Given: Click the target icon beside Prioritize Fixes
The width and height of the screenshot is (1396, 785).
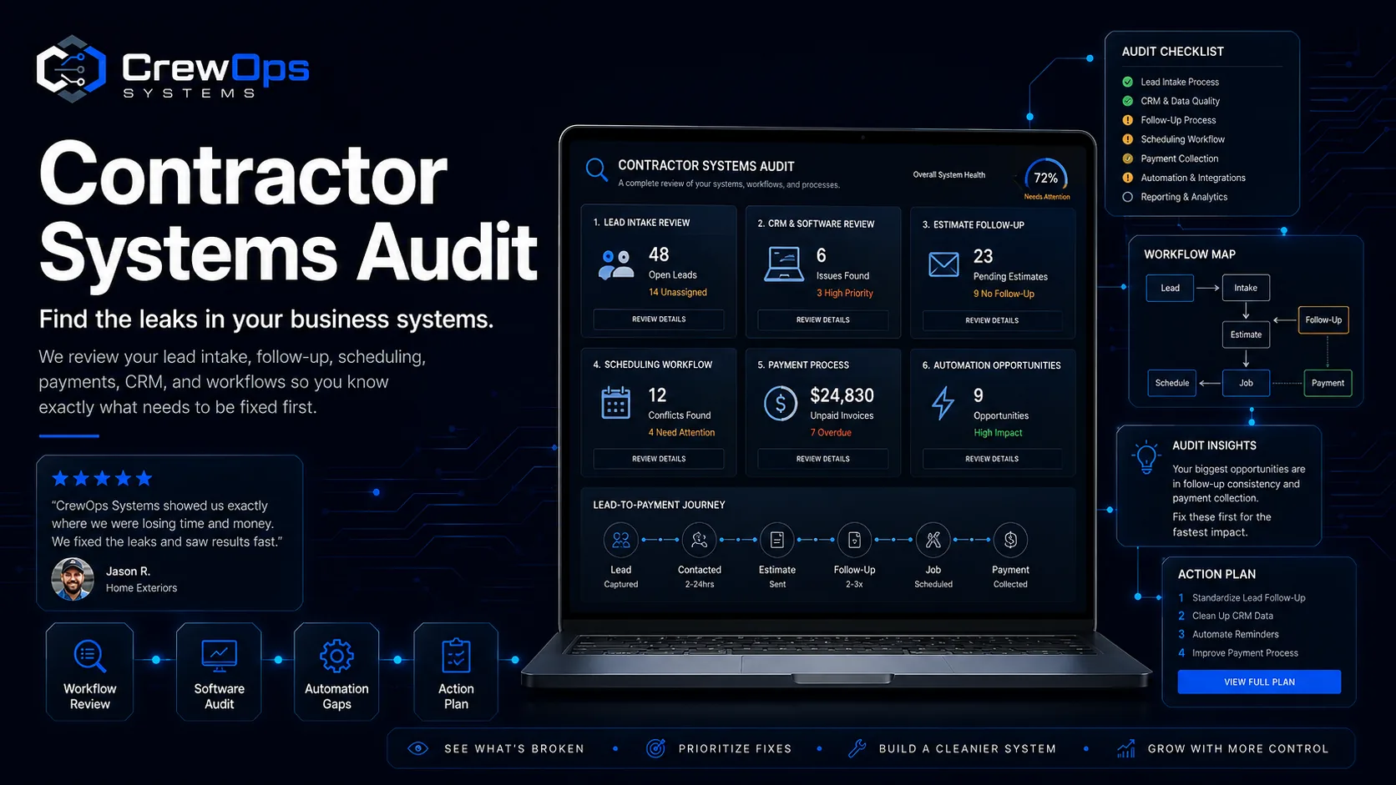Looking at the screenshot, I should point(656,748).
